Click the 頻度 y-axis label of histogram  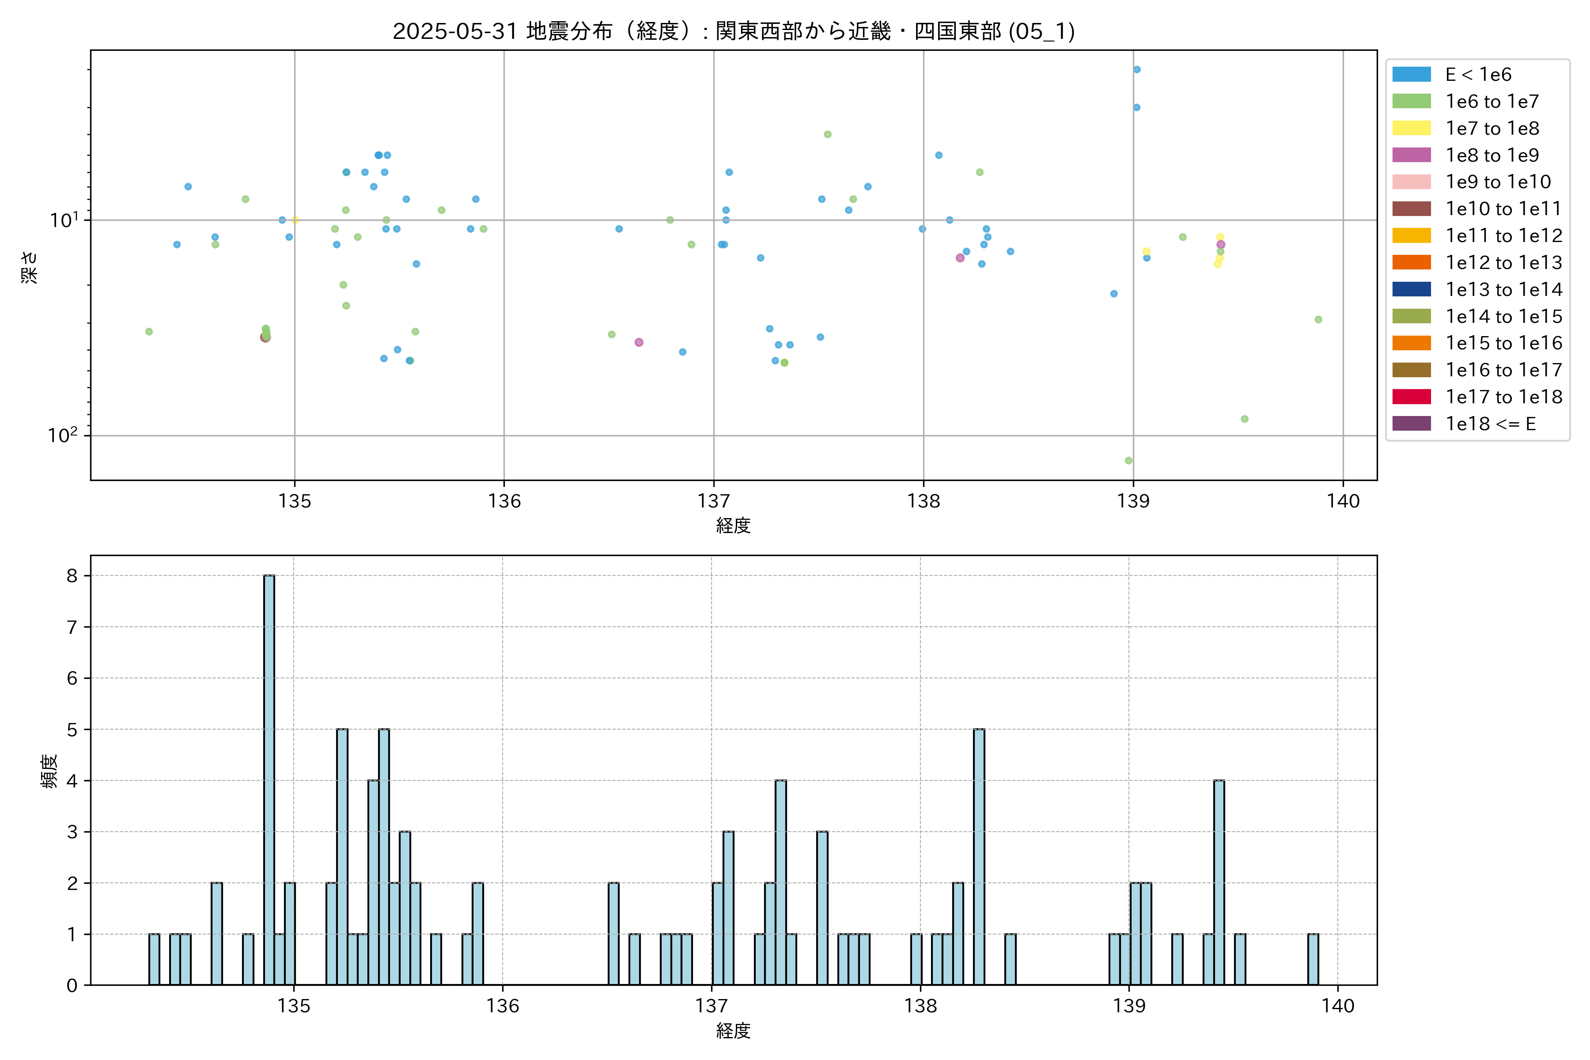tap(49, 771)
